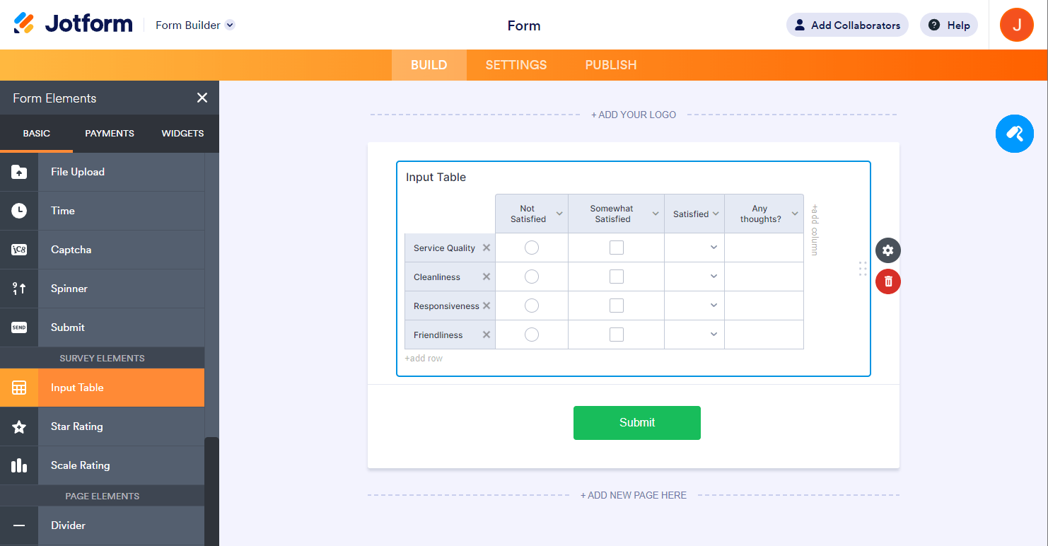Expand the Form Builder dropdown arrow
Screen dimensions: 1048x546
click(x=230, y=25)
